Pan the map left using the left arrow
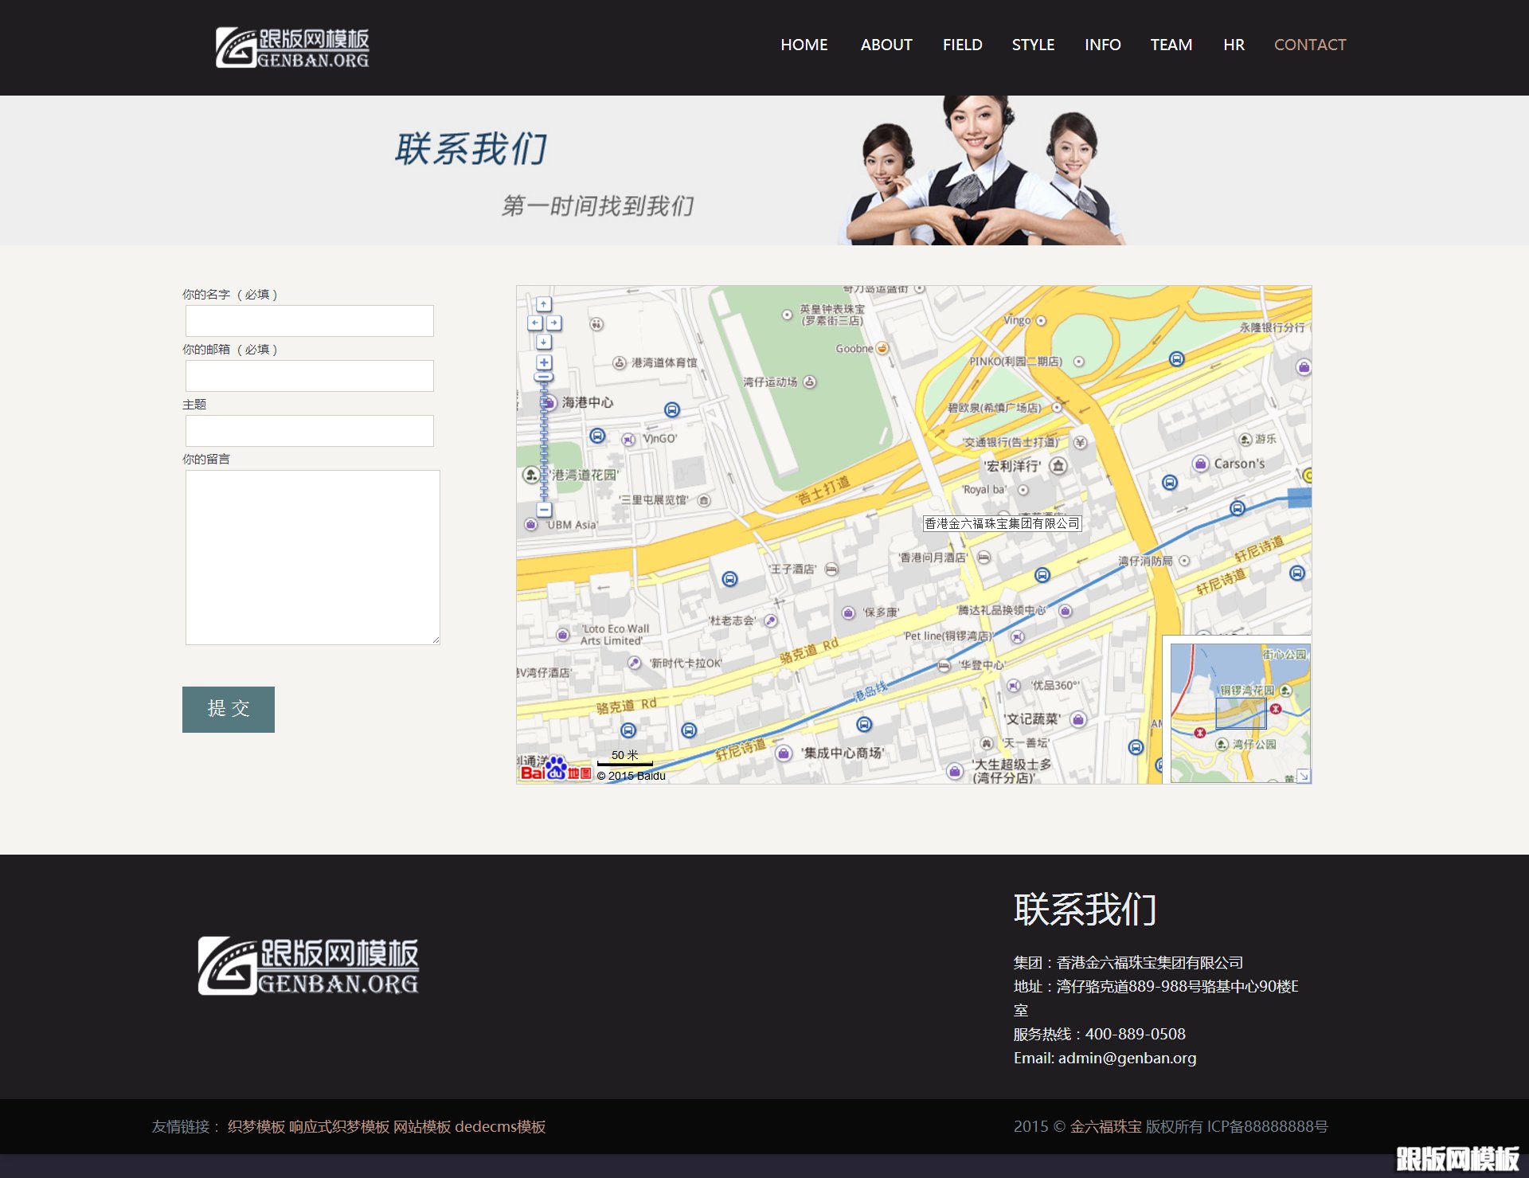 (x=535, y=323)
